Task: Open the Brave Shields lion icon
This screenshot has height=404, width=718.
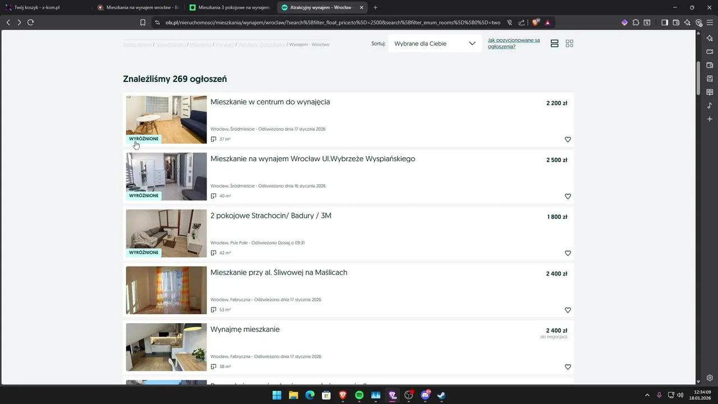Action: (x=536, y=22)
